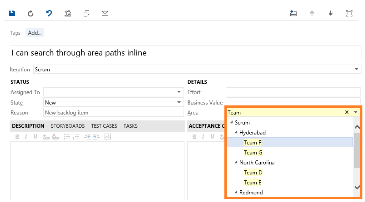Click the Save work item icon

[x=12, y=14]
